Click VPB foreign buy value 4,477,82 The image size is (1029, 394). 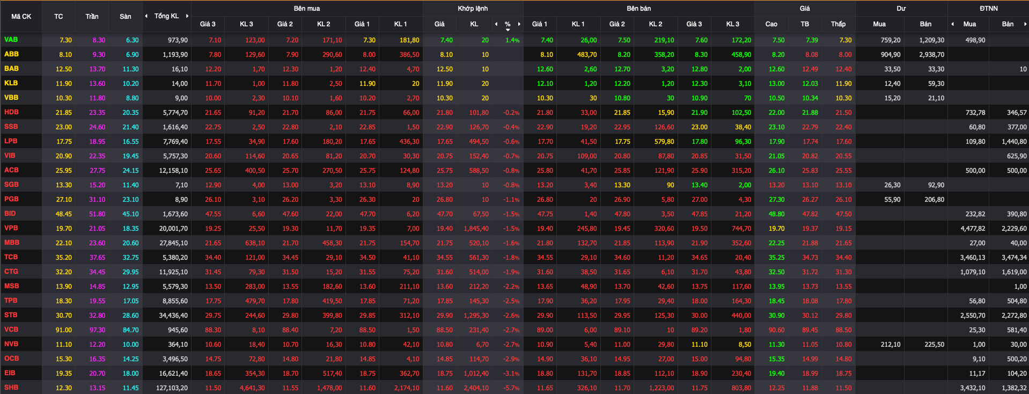[973, 228]
